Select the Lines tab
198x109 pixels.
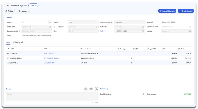8,42
